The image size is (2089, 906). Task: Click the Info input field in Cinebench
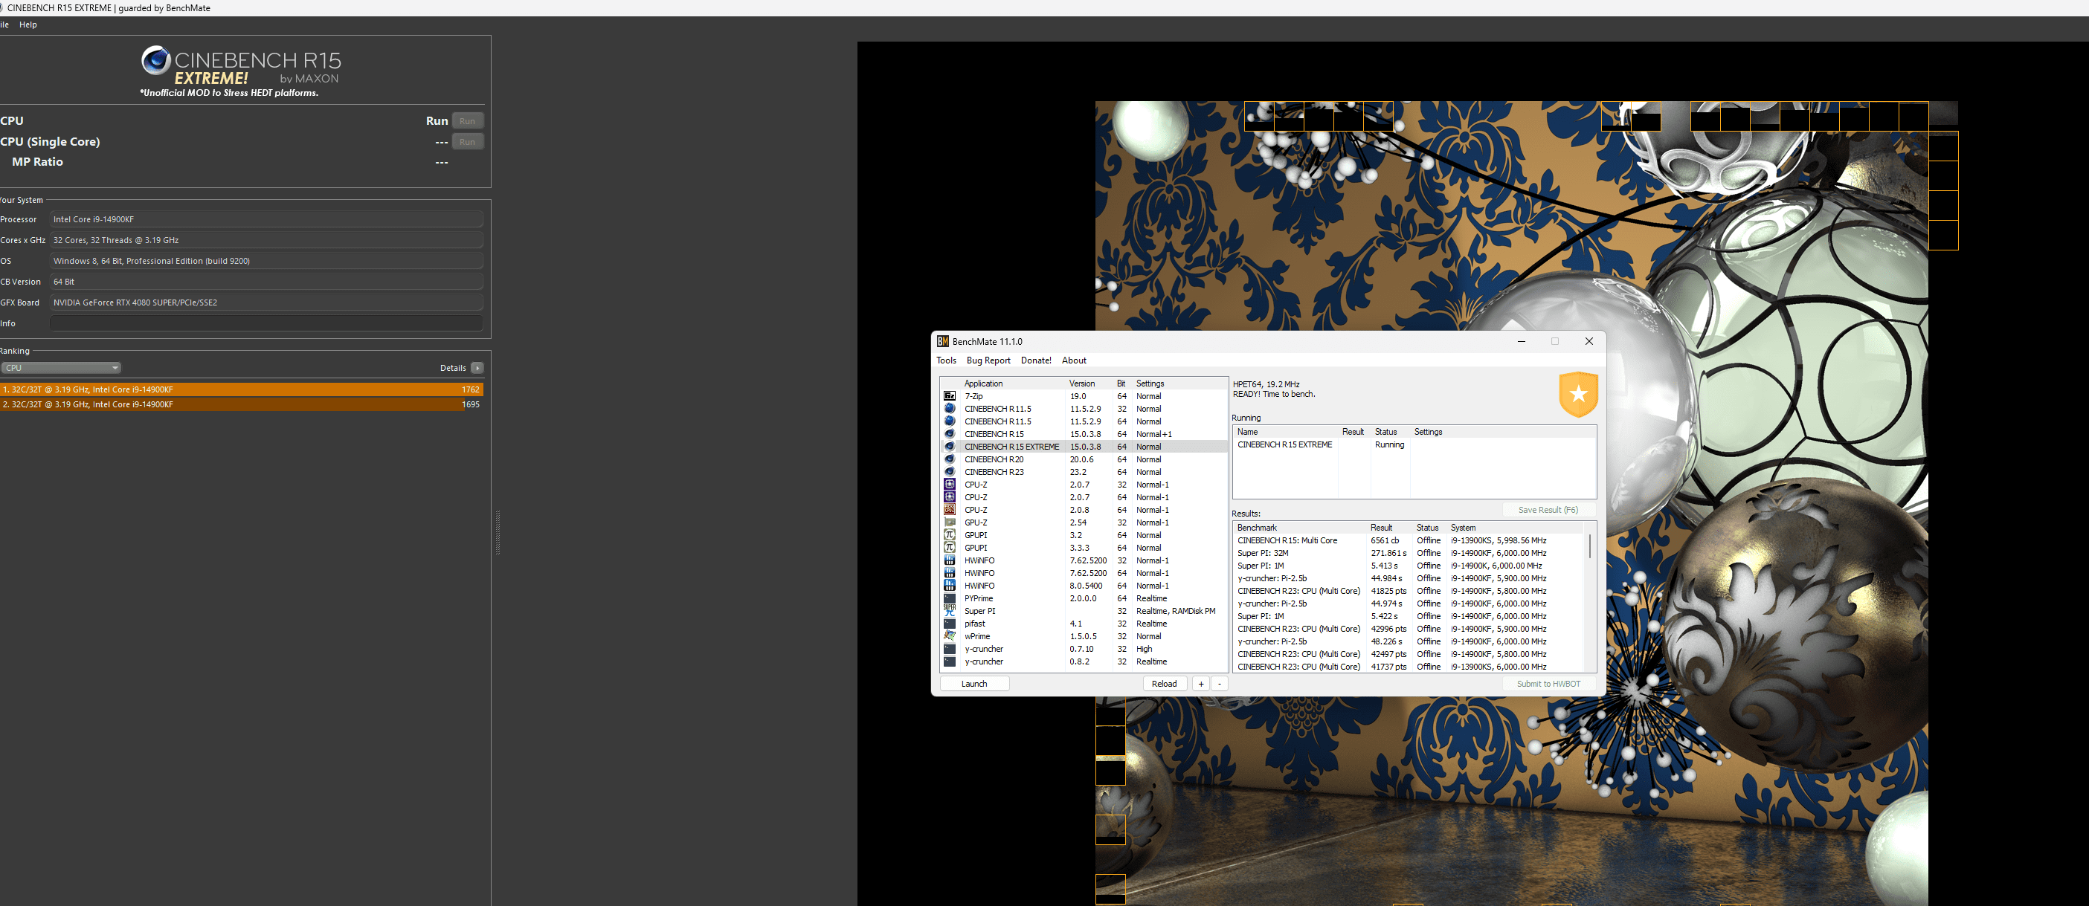[266, 323]
